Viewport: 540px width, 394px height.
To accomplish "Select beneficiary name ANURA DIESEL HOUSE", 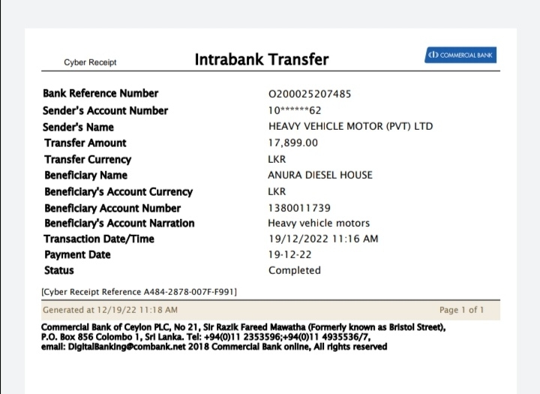I will pos(319,175).
